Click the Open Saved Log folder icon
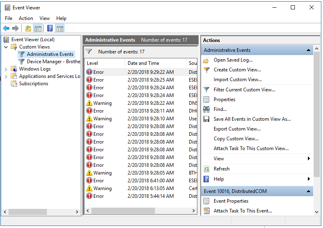 (x=206, y=60)
